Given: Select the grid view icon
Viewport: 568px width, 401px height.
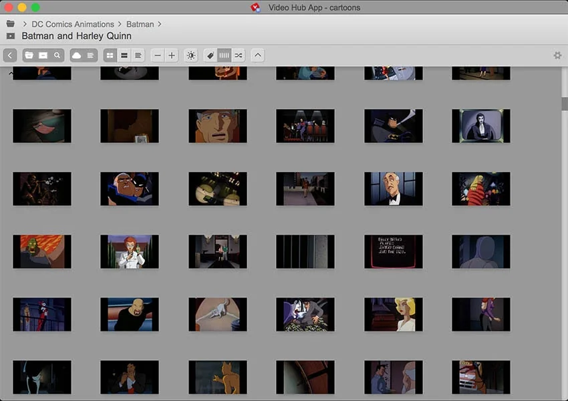Looking at the screenshot, I should coord(111,55).
